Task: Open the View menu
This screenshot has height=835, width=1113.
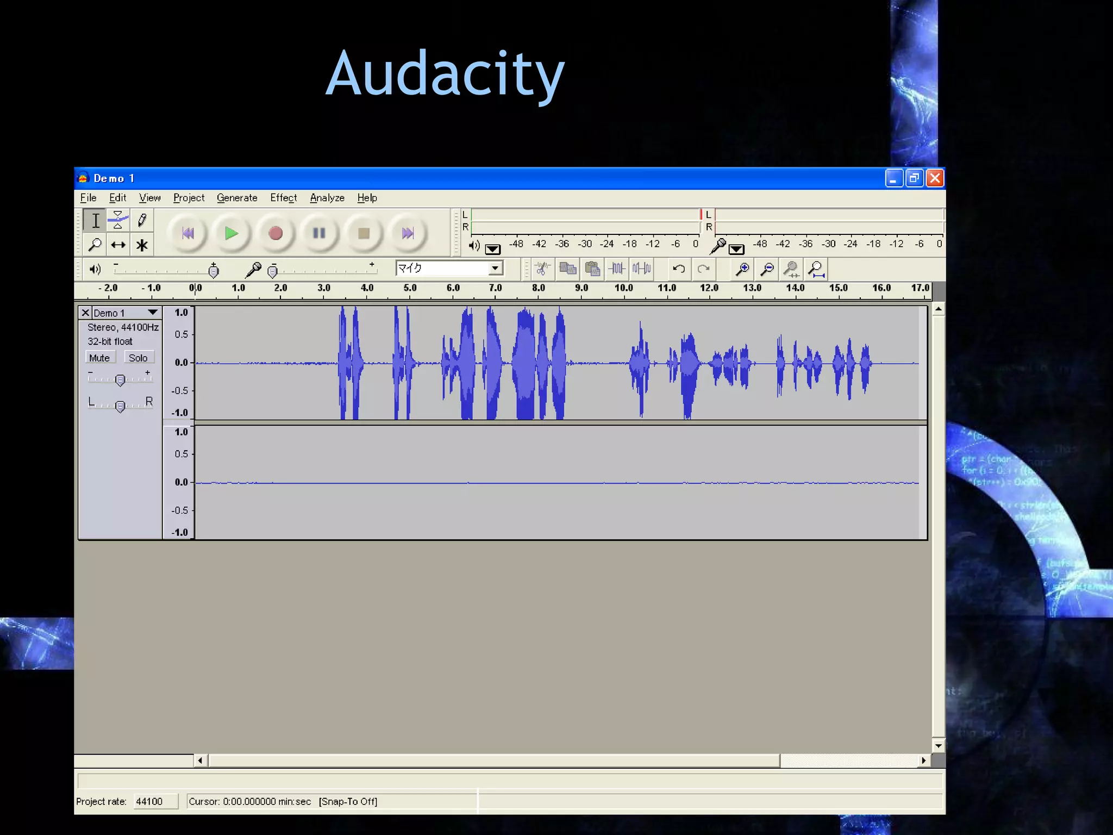Action: coord(149,198)
